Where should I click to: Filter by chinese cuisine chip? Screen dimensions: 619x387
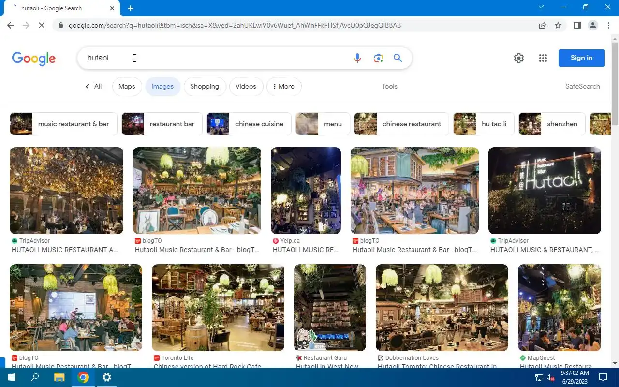[249, 124]
